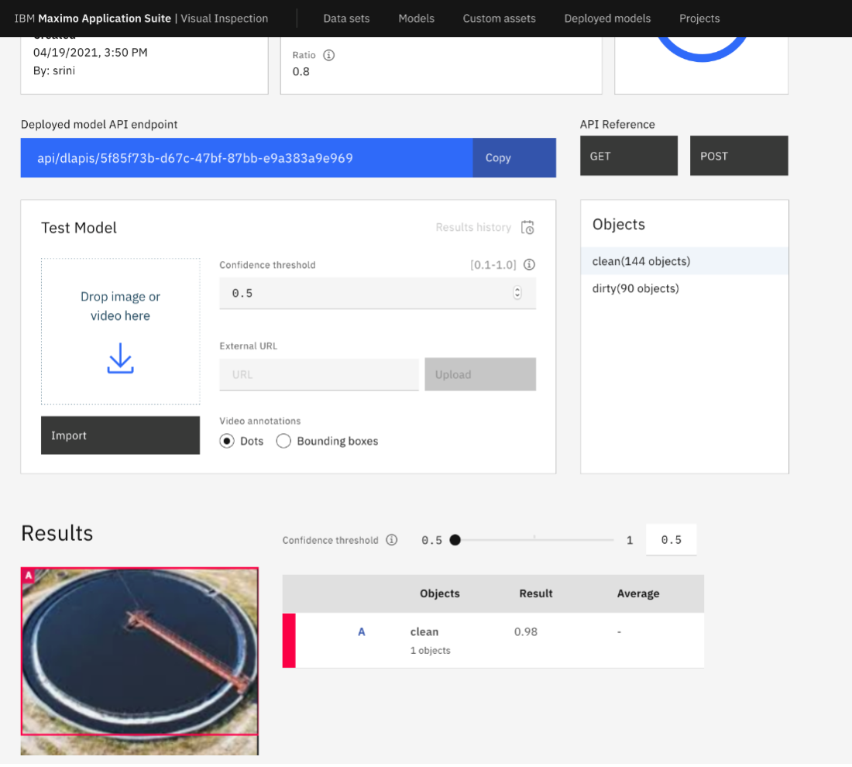The width and height of the screenshot is (852, 767).
Task: Open Results history link
Action: click(x=473, y=227)
